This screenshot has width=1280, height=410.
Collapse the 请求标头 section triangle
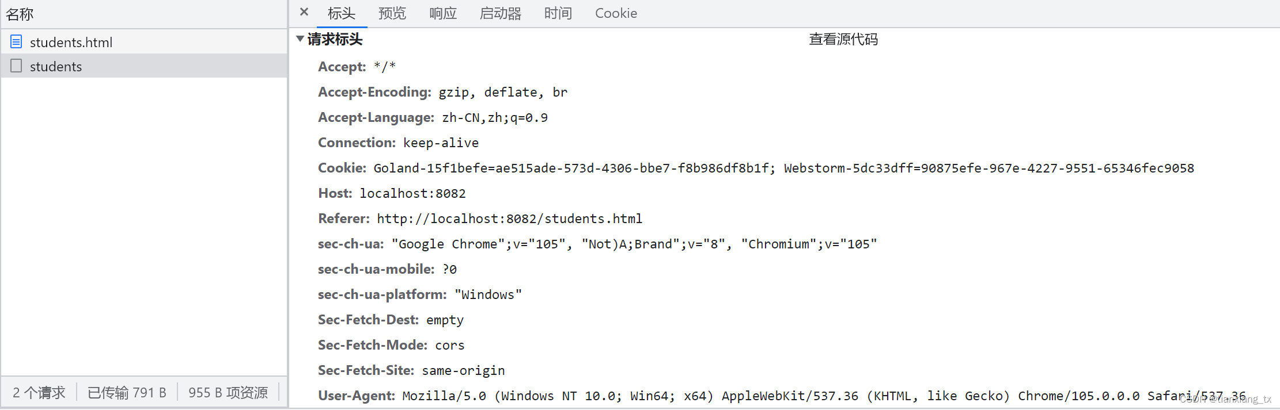tap(300, 39)
